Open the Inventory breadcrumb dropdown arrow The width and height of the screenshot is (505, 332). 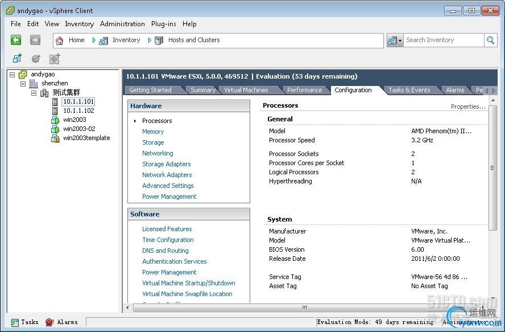tap(150, 40)
